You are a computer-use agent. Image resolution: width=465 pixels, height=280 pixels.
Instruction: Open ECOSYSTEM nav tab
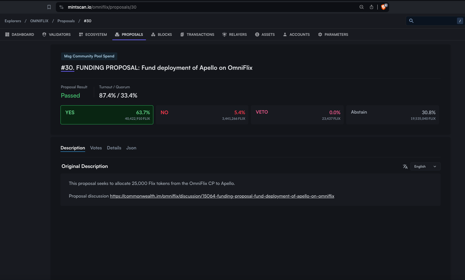point(93,35)
